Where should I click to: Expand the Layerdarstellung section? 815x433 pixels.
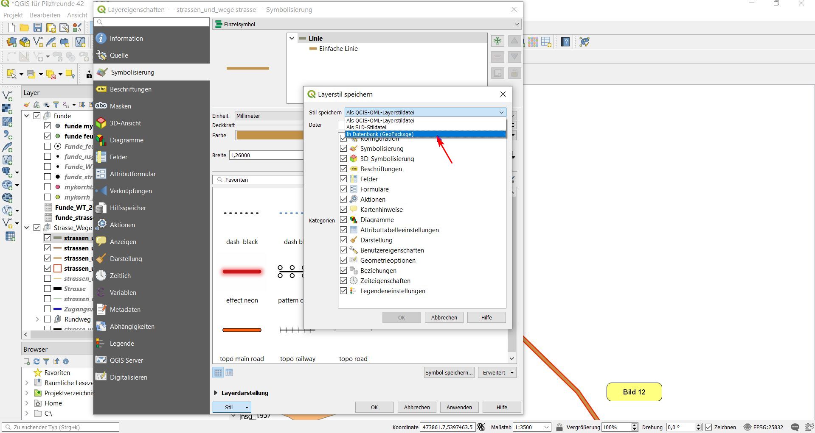[x=216, y=393]
